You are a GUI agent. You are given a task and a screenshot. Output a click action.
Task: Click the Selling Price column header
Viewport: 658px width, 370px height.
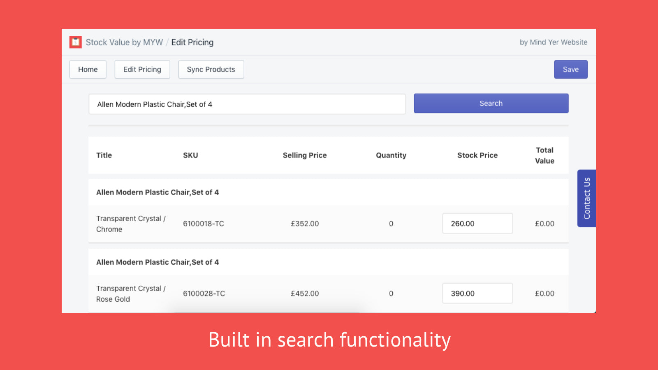305,155
